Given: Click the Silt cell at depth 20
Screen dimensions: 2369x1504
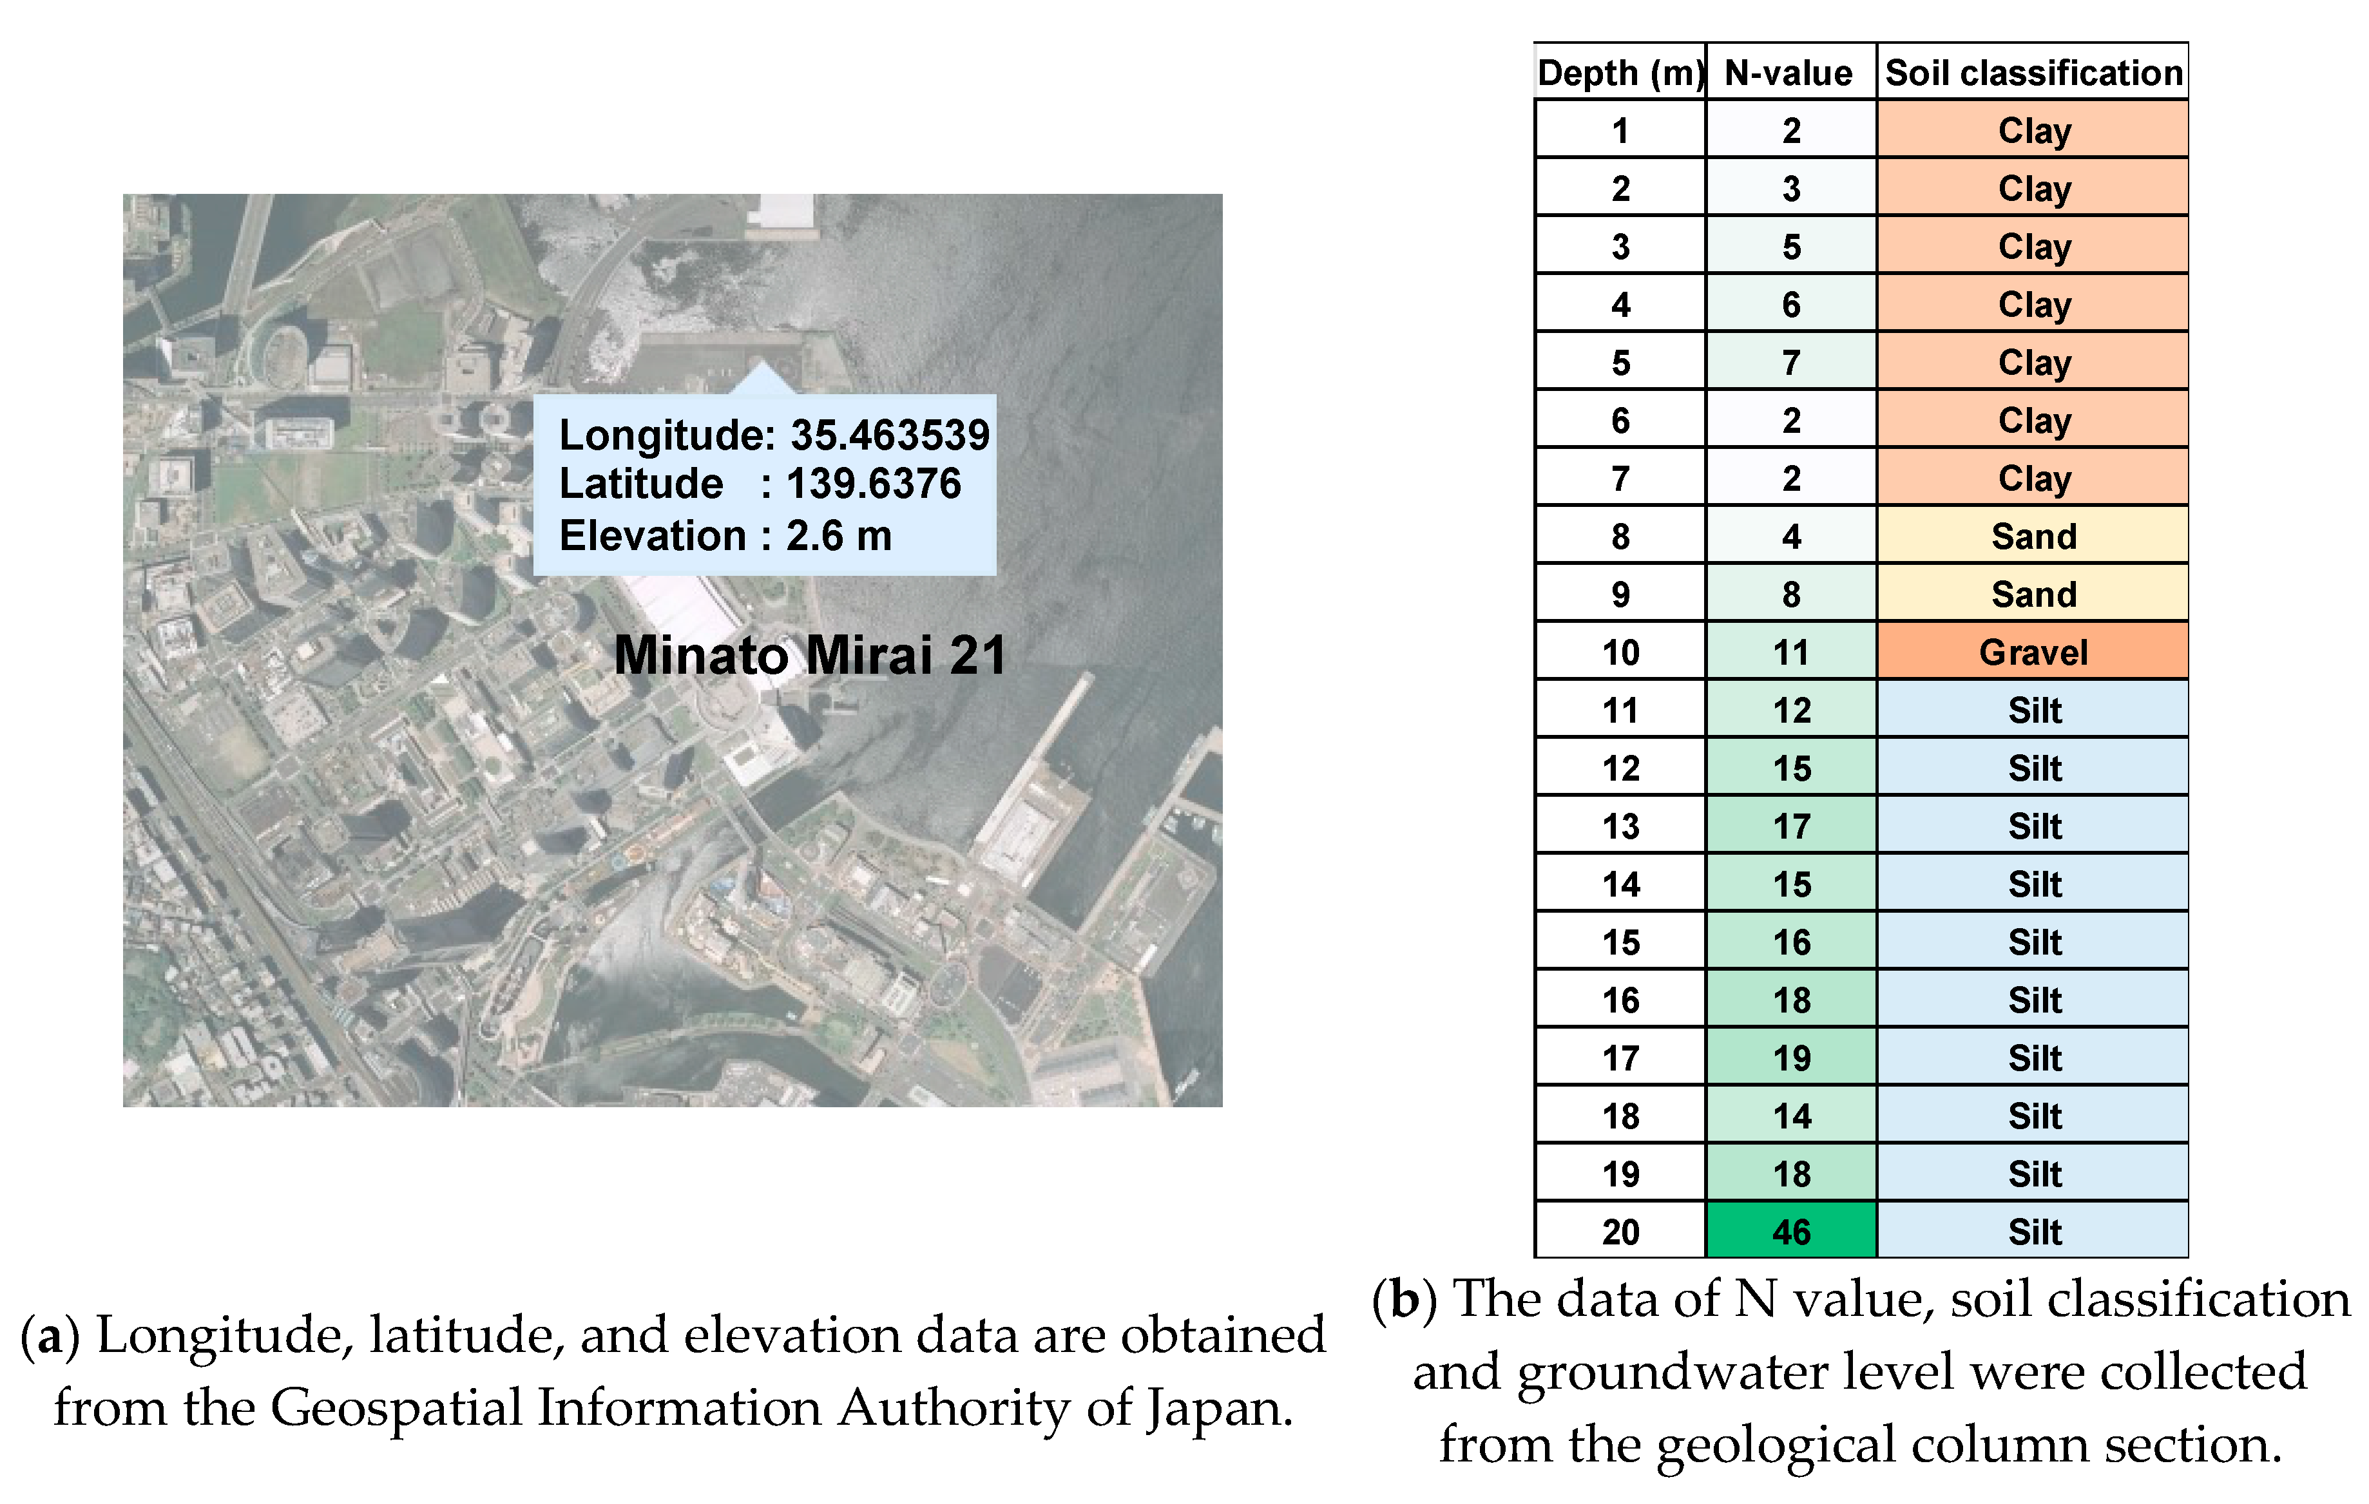Looking at the screenshot, I should tap(2033, 1232).
